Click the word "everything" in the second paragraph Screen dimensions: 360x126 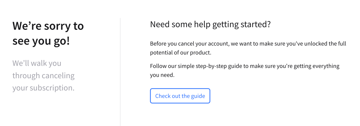pos(325,66)
